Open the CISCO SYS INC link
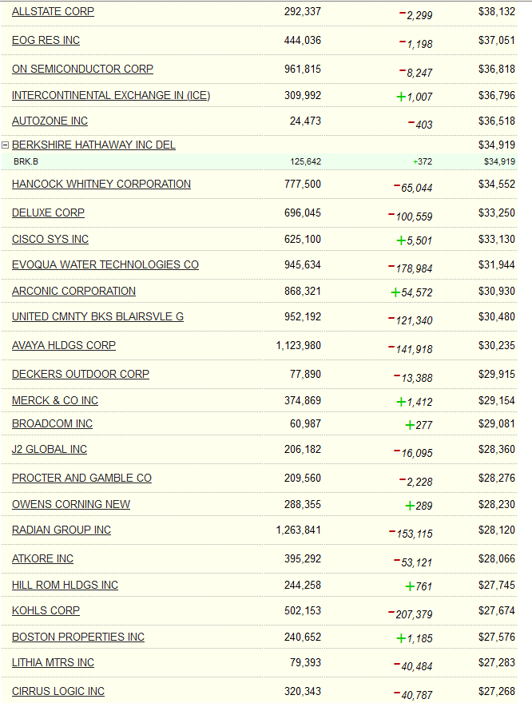Image resolution: width=532 pixels, height=703 pixels. (x=50, y=240)
